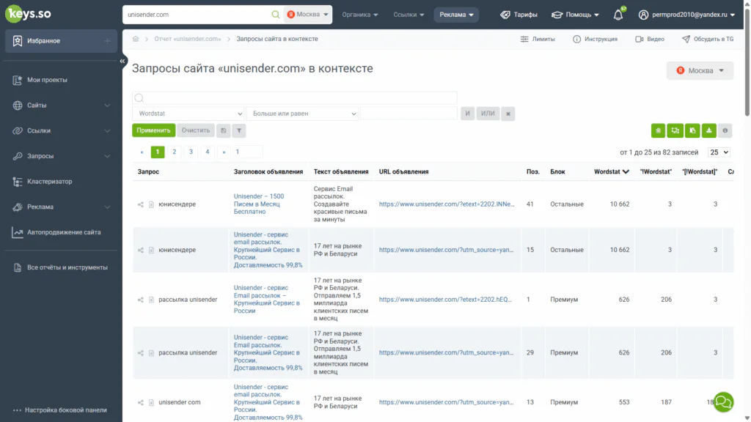Open Unisender – 1500 Писем в Месяц headline
This screenshot has height=422, width=751.
pyautogui.click(x=259, y=204)
